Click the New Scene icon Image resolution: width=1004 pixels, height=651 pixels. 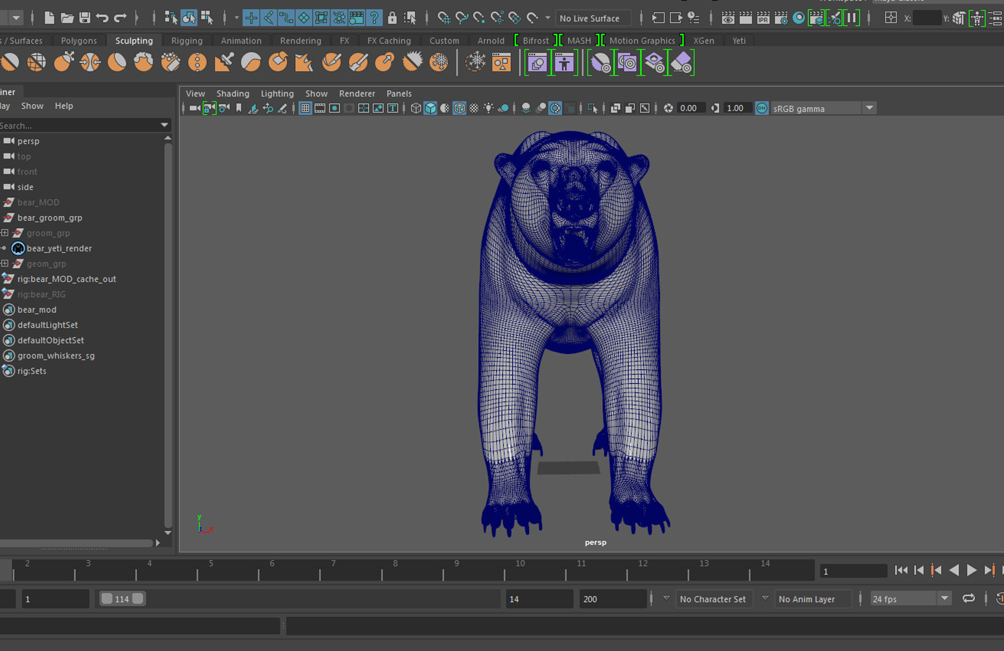49,18
